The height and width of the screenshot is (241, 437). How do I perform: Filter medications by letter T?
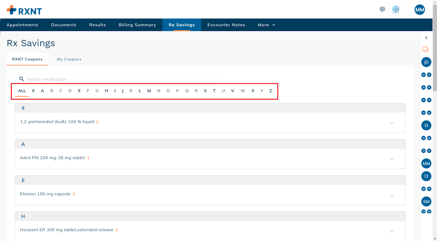(214, 91)
